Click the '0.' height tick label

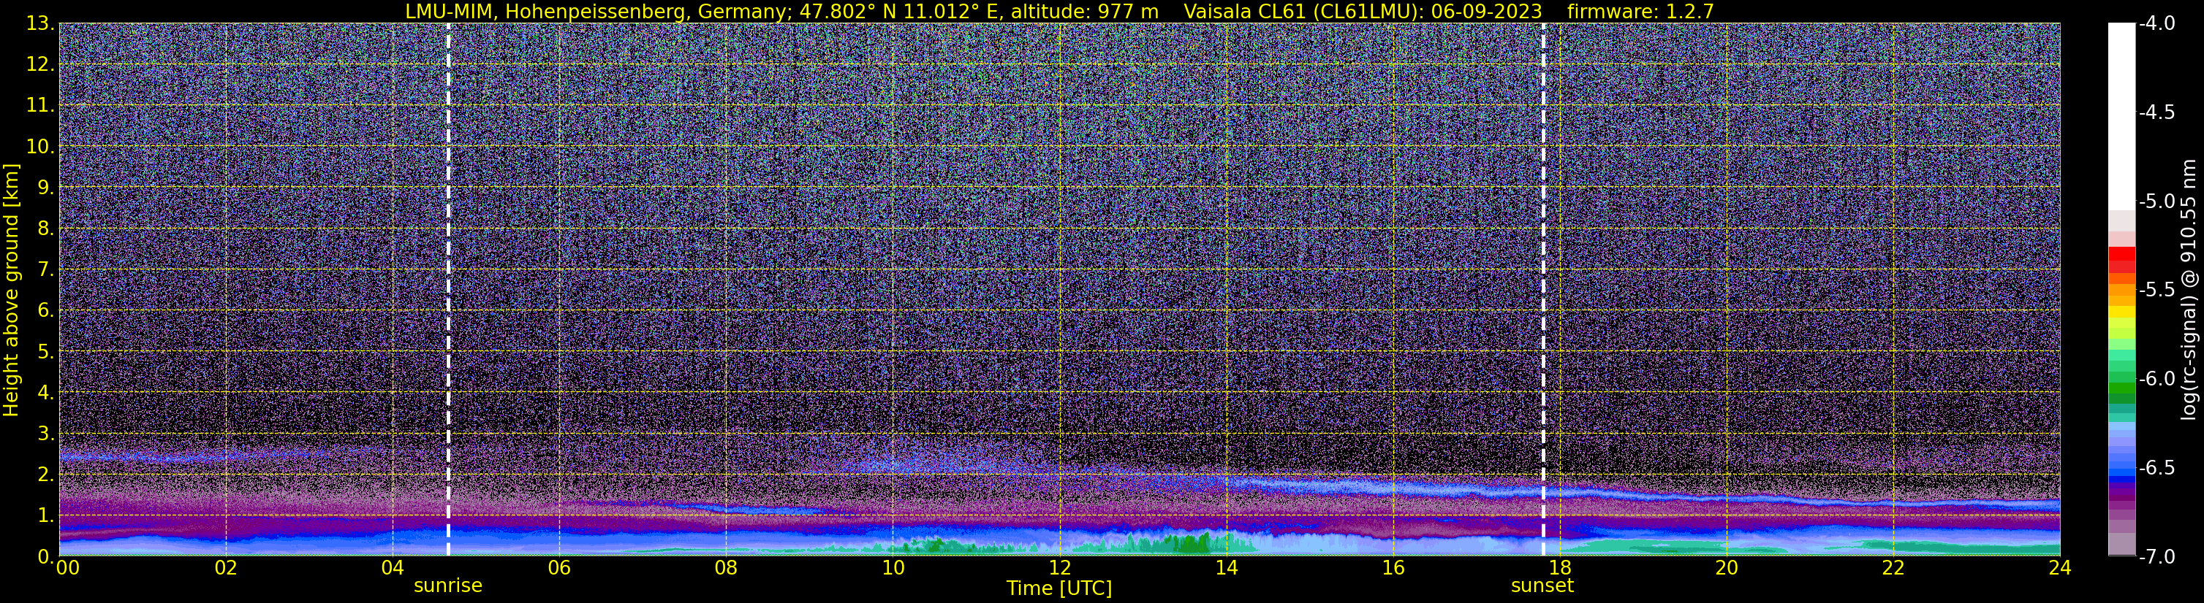click(x=45, y=556)
